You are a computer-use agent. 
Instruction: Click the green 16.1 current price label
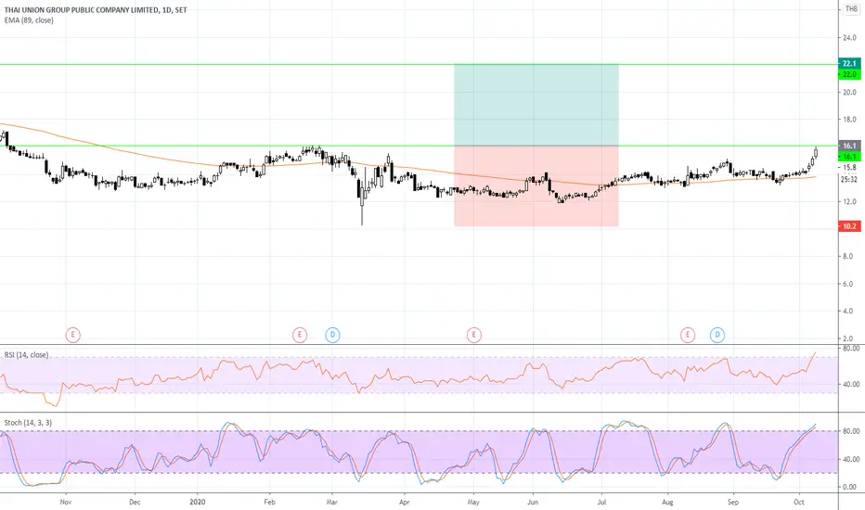pos(849,157)
